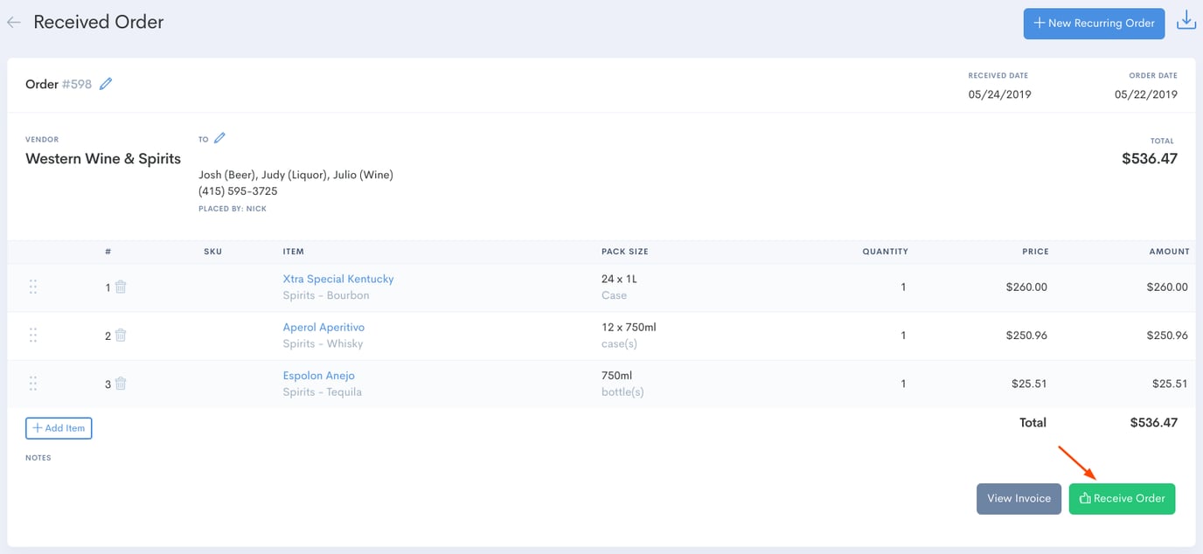This screenshot has height=554, width=1203.
Task: Click the quantity value for Espolon Anejo
Action: coord(903,384)
